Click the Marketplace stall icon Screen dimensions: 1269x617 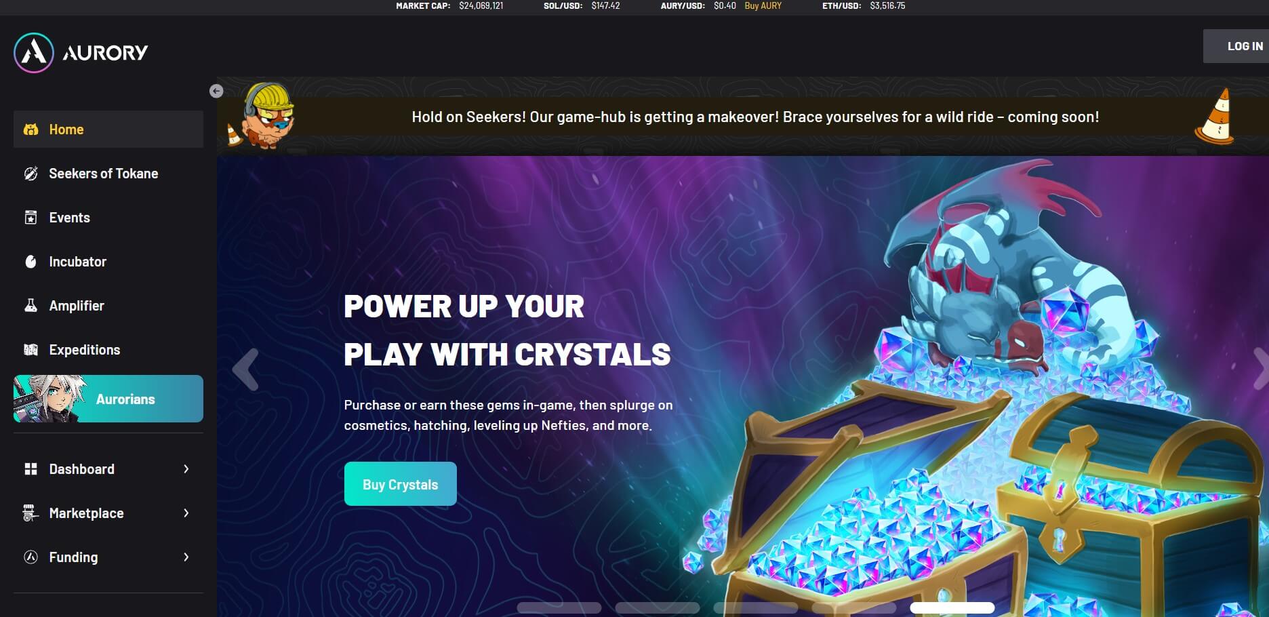point(31,513)
